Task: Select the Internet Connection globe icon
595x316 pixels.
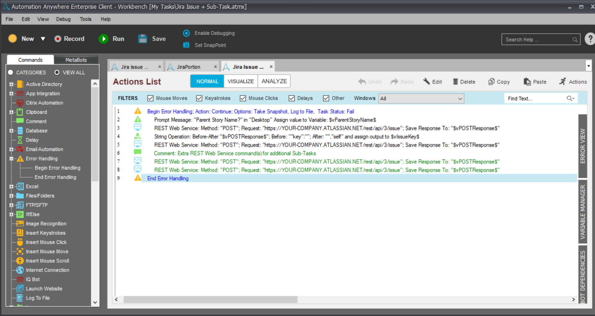Action: [x=20, y=270]
